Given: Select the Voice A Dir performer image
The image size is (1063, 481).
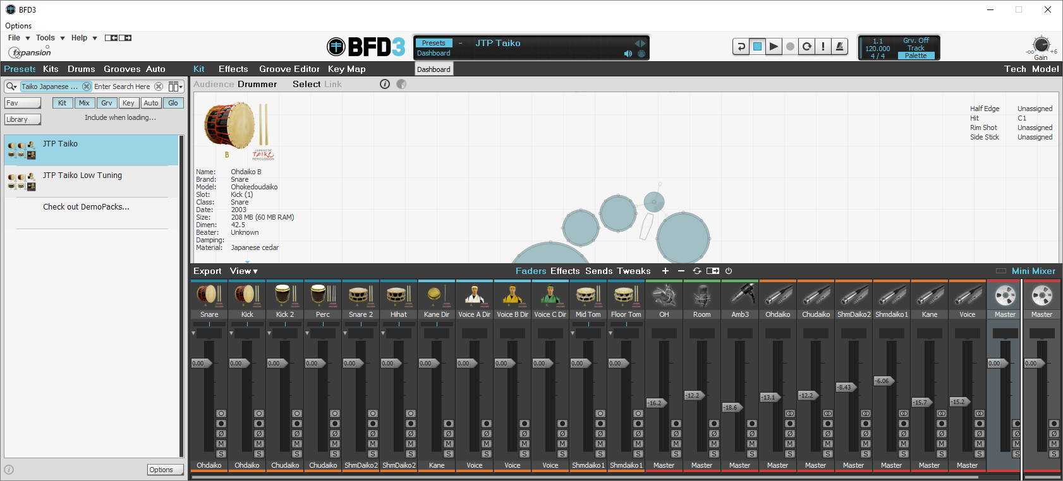Looking at the screenshot, I should click(475, 295).
